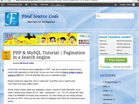Viewport: 139px width, 104px height.
Task: Choose Stress in the brain training ad
Action: point(119,50)
